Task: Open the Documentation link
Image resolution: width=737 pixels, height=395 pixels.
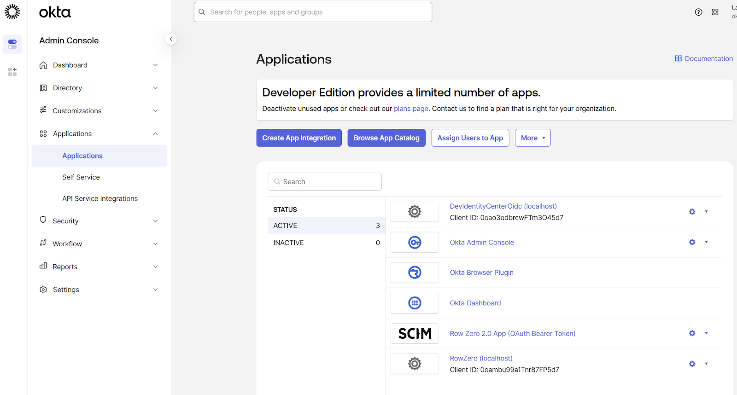Action: click(704, 58)
